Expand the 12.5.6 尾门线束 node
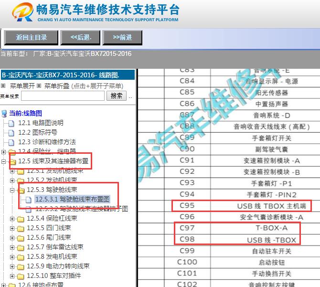Image resolution: width=320 pixels, height=287 pixels. click(x=12, y=238)
